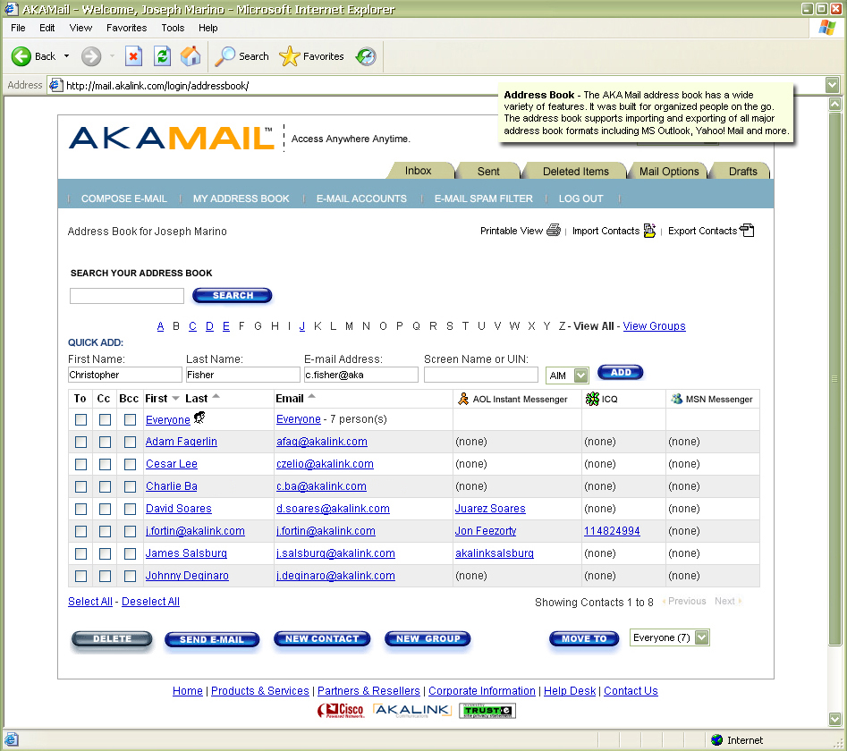Click the SEND E-MAIL button
This screenshot has width=847, height=751.
click(212, 639)
